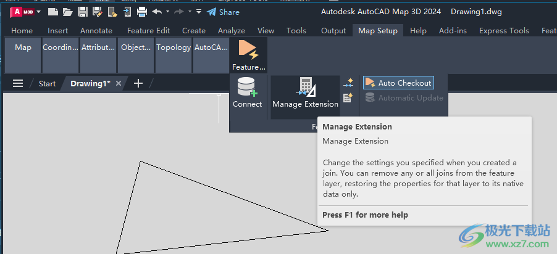This screenshot has width=557, height=254.
Task: Collapse the Feature panel flyout
Action: (x=249, y=55)
